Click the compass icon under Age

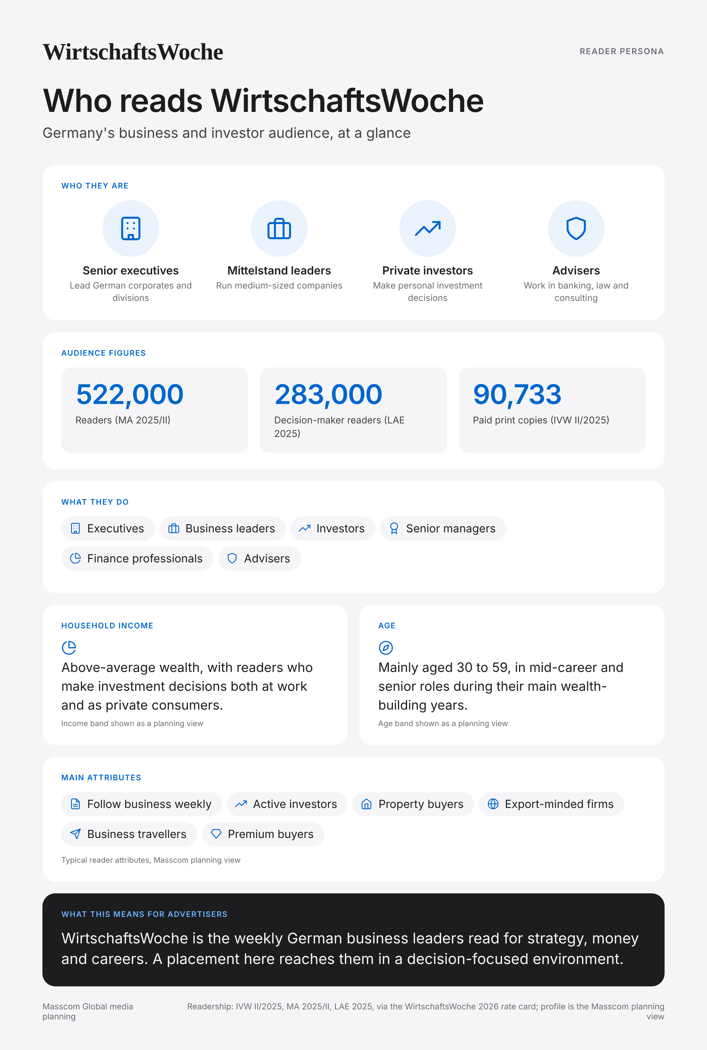pos(386,647)
